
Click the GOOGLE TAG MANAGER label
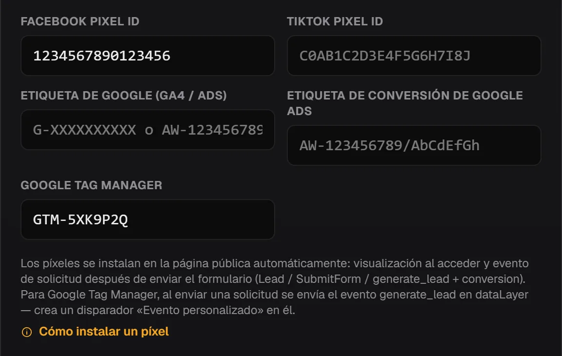pyautogui.click(x=91, y=185)
